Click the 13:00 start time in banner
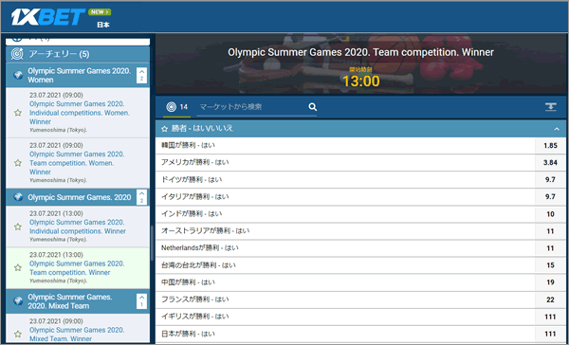Image resolution: width=569 pixels, height=345 pixels. tap(361, 81)
